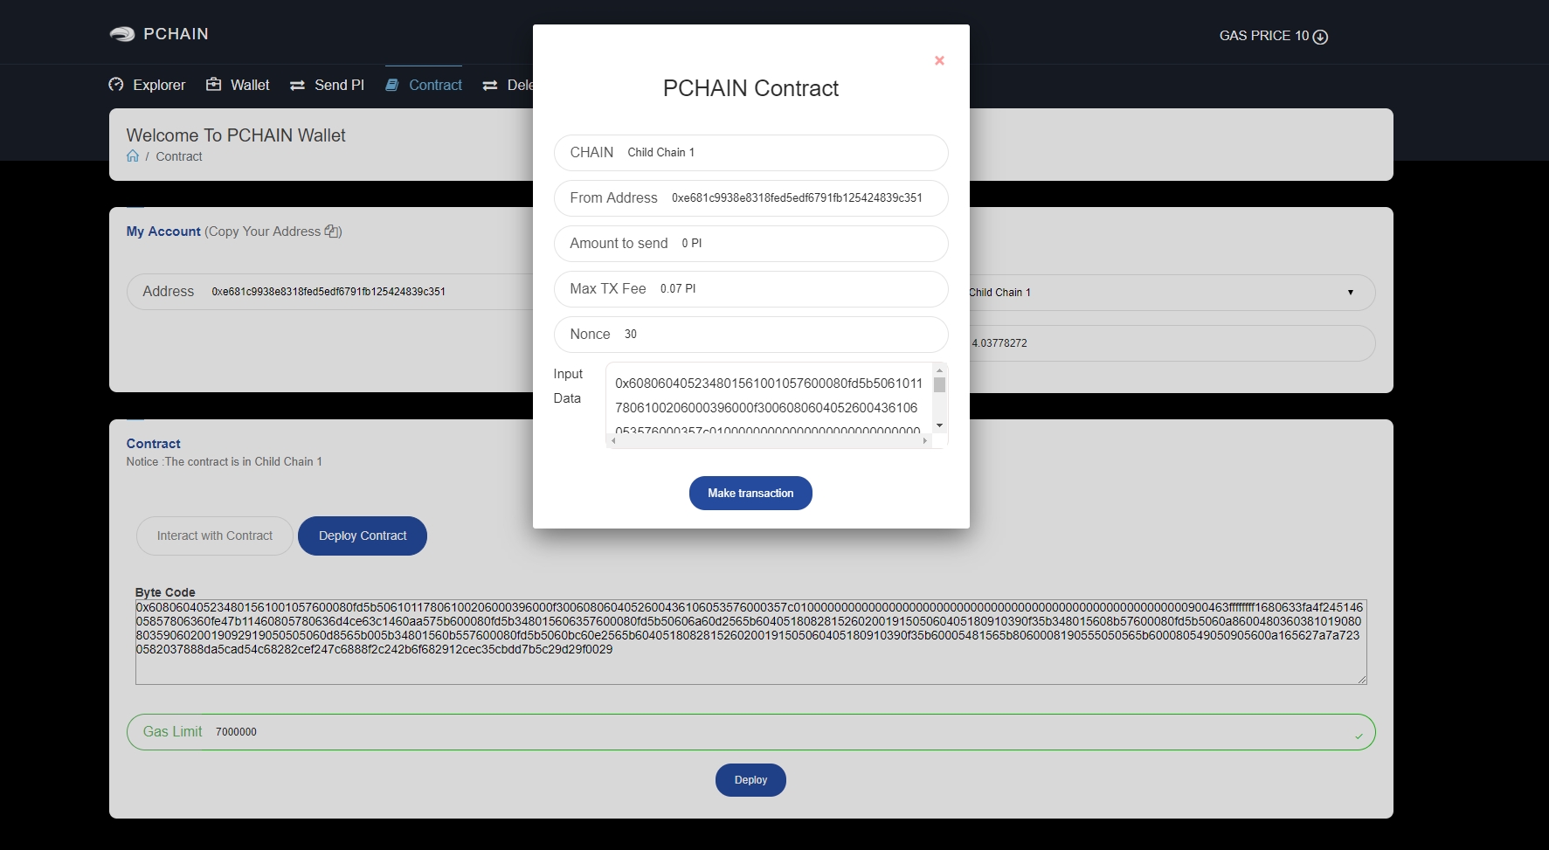The height and width of the screenshot is (850, 1549).
Task: Click inside the Byte Code textarea
Action: (x=750, y=666)
